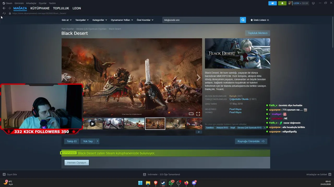Screen dimensions: 334x187
Task: Click the Hemen Oynayın button
Action: tap(77, 163)
